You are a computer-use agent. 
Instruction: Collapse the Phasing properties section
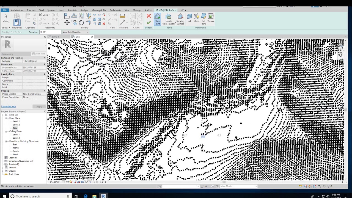[x=44, y=91]
